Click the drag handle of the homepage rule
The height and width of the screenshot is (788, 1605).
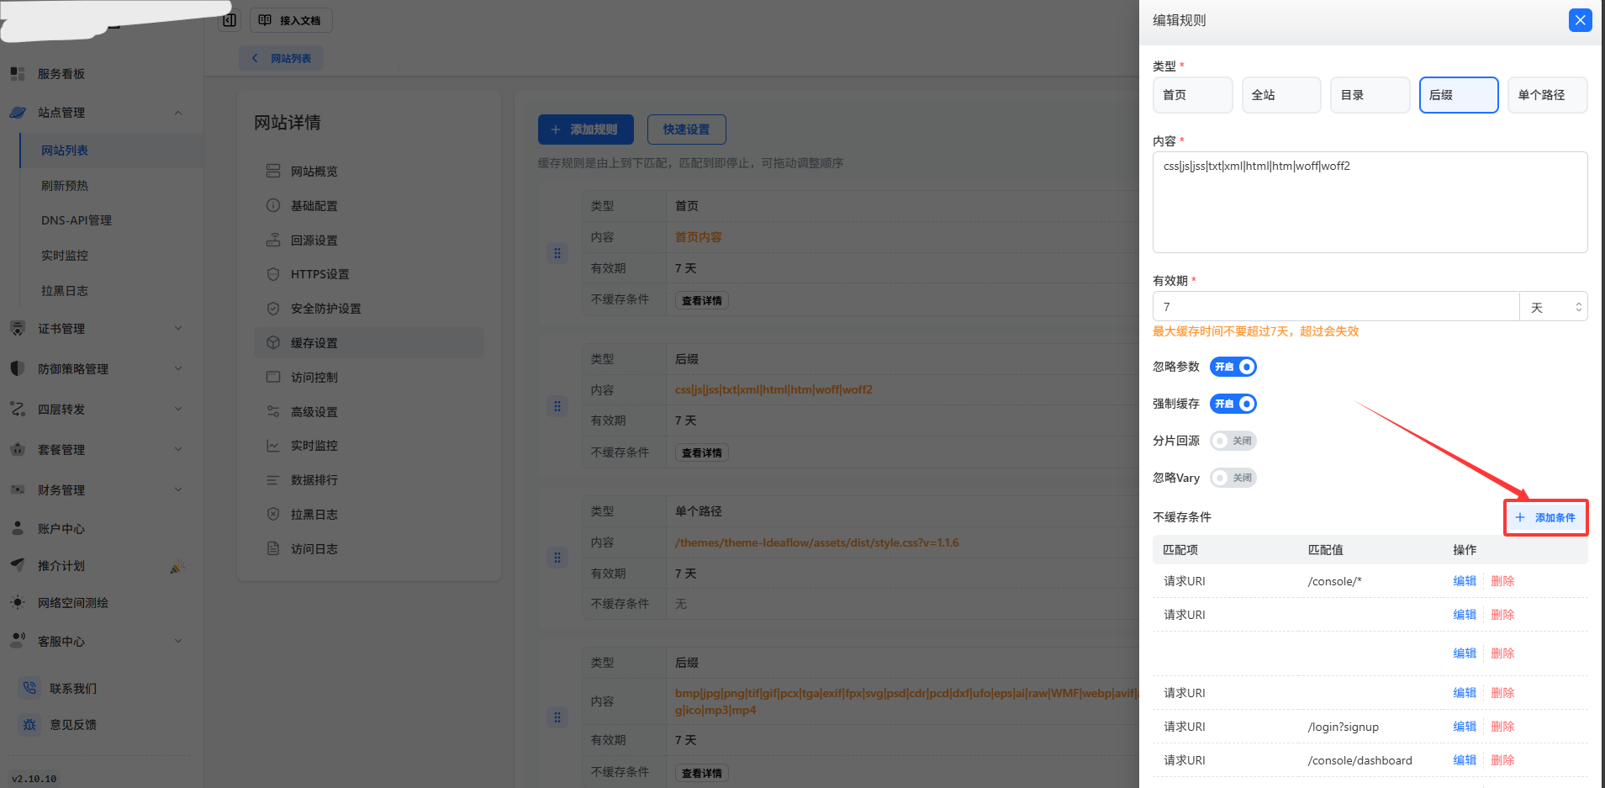(x=557, y=253)
